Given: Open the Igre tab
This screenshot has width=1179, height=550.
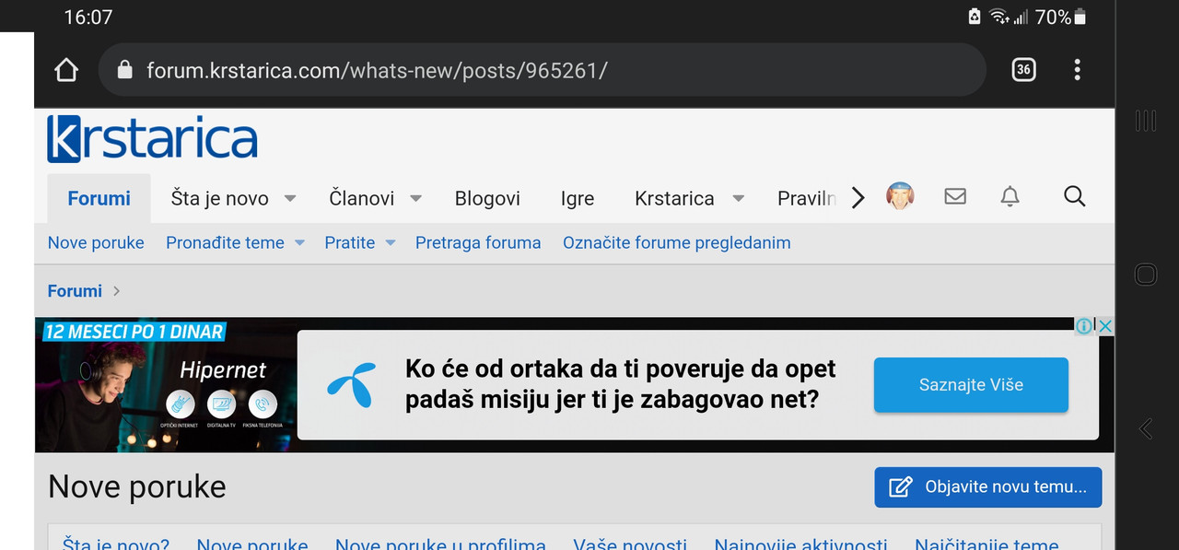Looking at the screenshot, I should tap(578, 198).
